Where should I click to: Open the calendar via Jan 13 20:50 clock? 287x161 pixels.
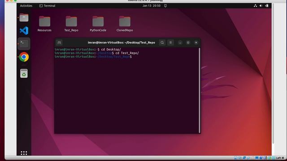pos(152,6)
